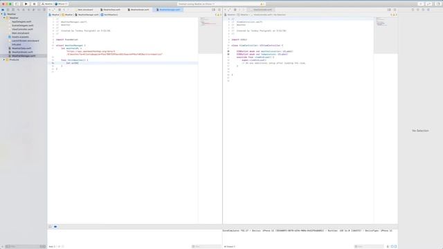Click the console filter field
Image resolution: width=443 pixels, height=249 pixels.
[x=369, y=246]
